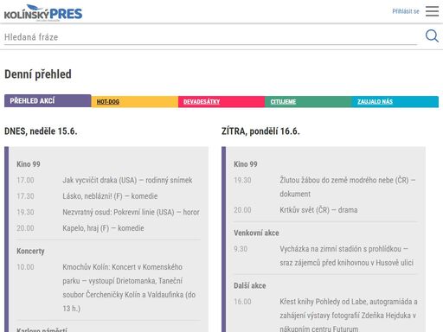
Task: Select the Přehled akcí tab
Action: pos(48,101)
